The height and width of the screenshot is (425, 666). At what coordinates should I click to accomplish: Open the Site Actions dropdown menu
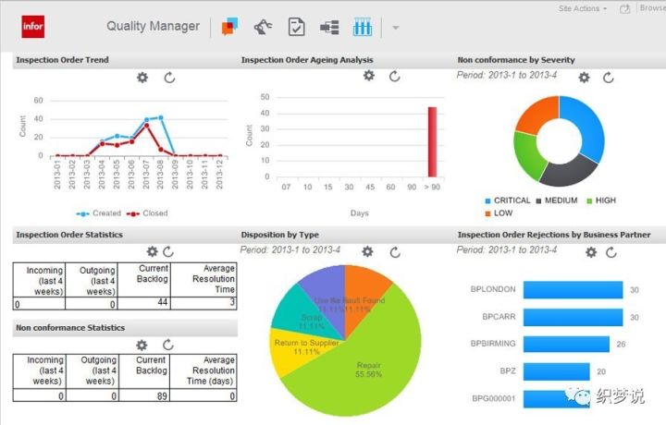[583, 8]
